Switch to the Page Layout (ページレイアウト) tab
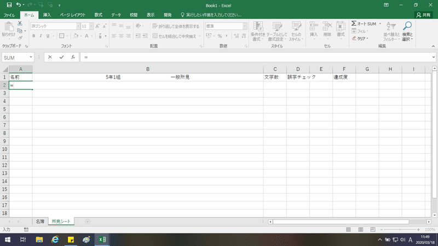Screen dimensions: 438x246 [73, 15]
